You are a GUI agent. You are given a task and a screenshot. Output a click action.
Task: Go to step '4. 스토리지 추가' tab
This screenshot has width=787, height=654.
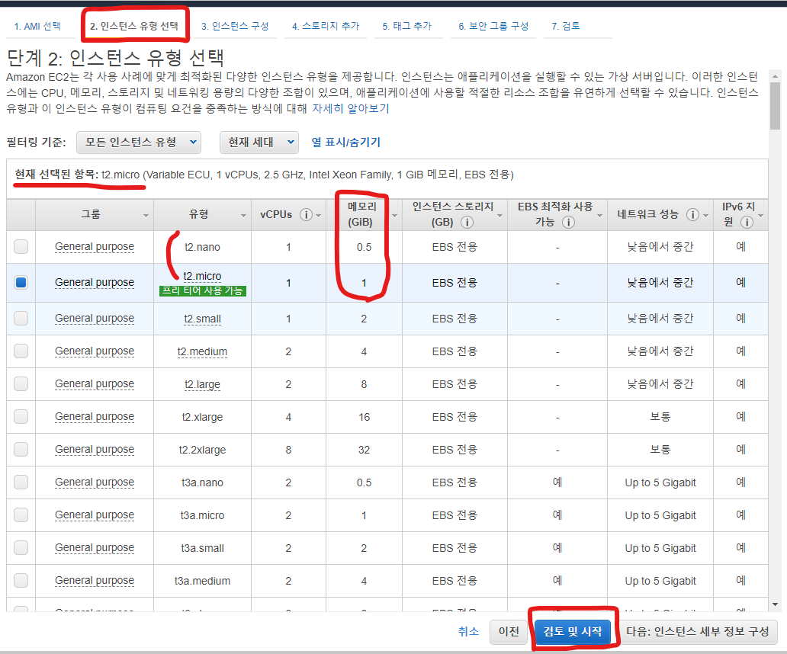click(x=326, y=26)
